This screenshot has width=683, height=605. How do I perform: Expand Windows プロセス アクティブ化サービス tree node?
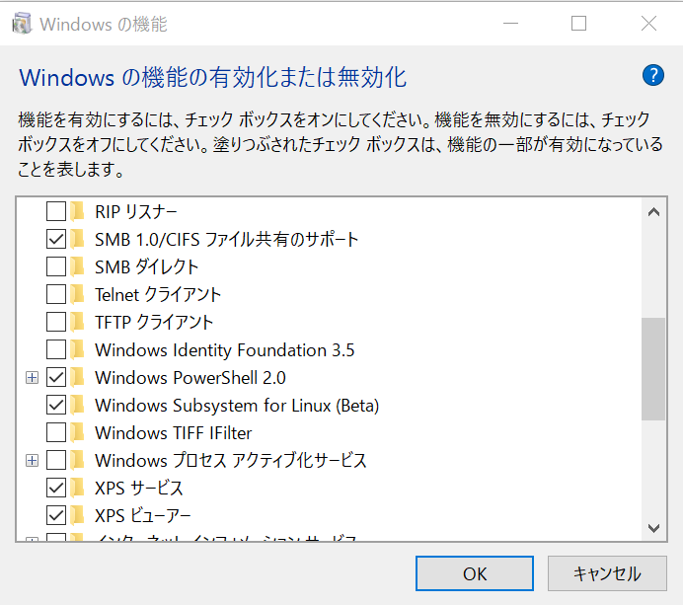33,460
